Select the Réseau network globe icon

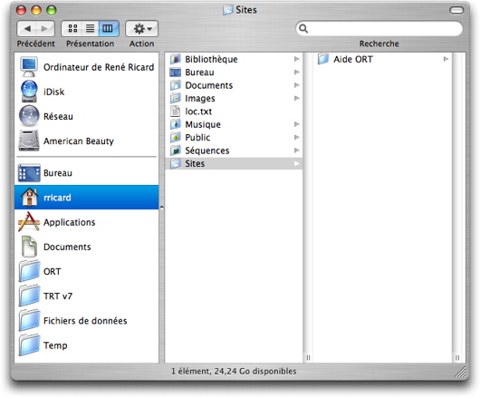(29, 116)
